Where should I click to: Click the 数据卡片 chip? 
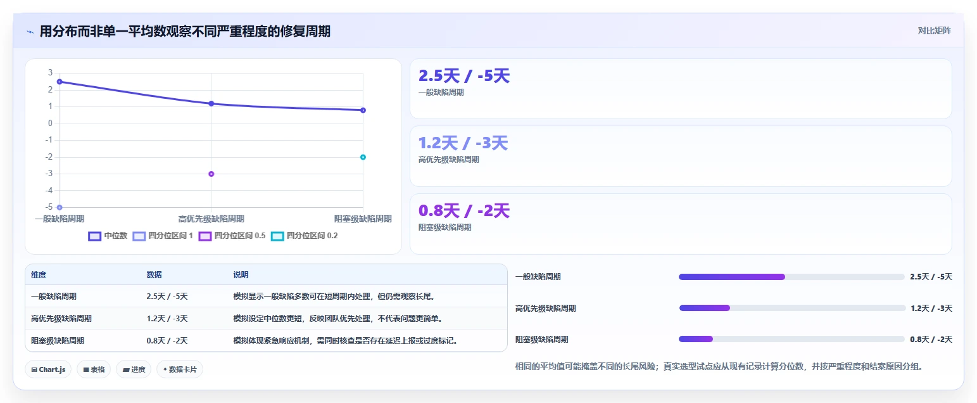(180, 369)
